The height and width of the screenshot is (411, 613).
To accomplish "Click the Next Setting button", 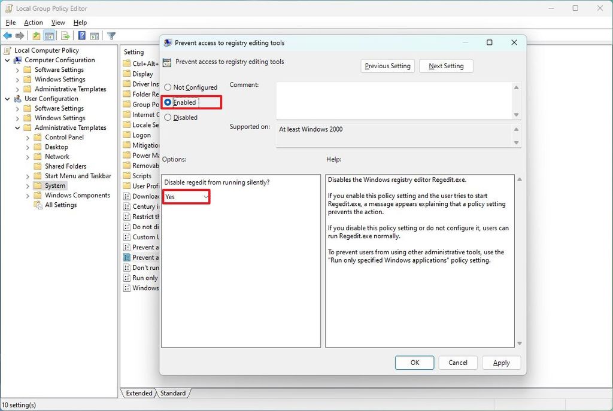I will click(446, 66).
